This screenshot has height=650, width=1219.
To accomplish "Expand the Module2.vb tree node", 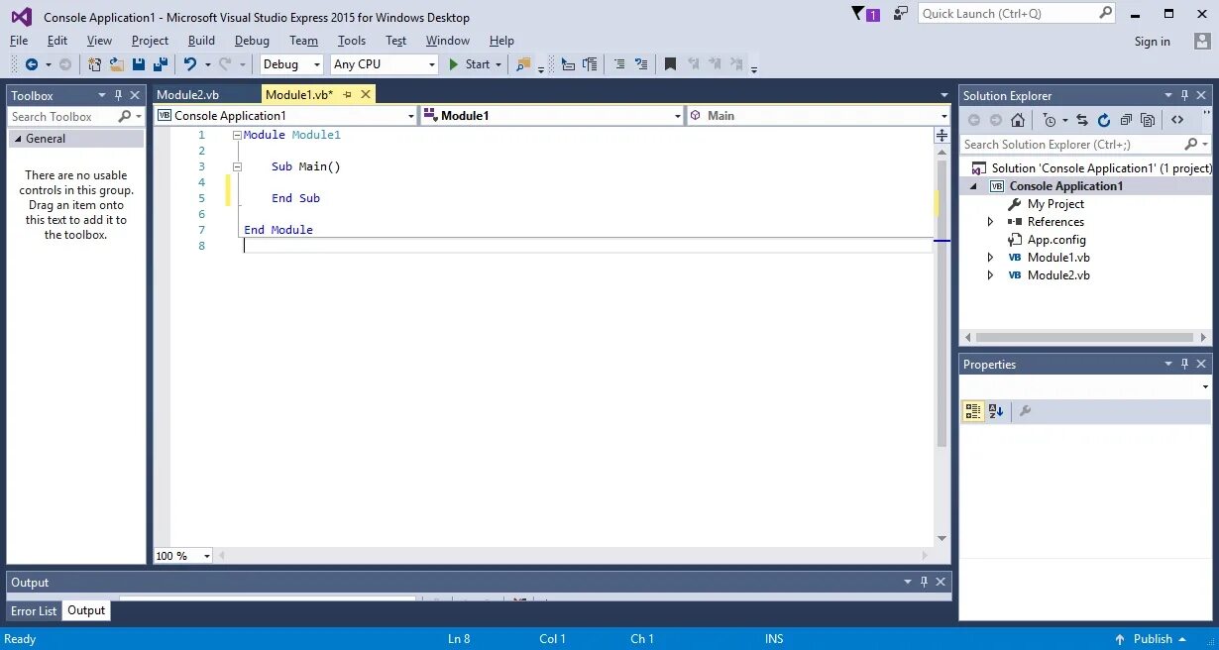I will (x=990, y=275).
